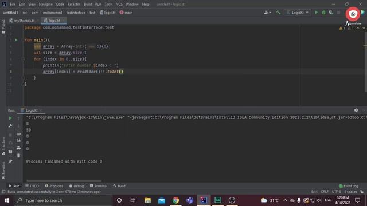Run LogicKt with the green toolbar play button
This screenshot has height=206, width=367.
click(x=316, y=13)
